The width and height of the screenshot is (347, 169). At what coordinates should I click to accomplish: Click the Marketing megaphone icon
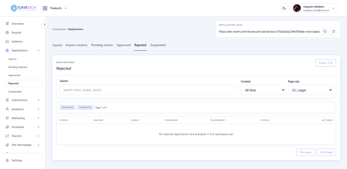coord(7,118)
